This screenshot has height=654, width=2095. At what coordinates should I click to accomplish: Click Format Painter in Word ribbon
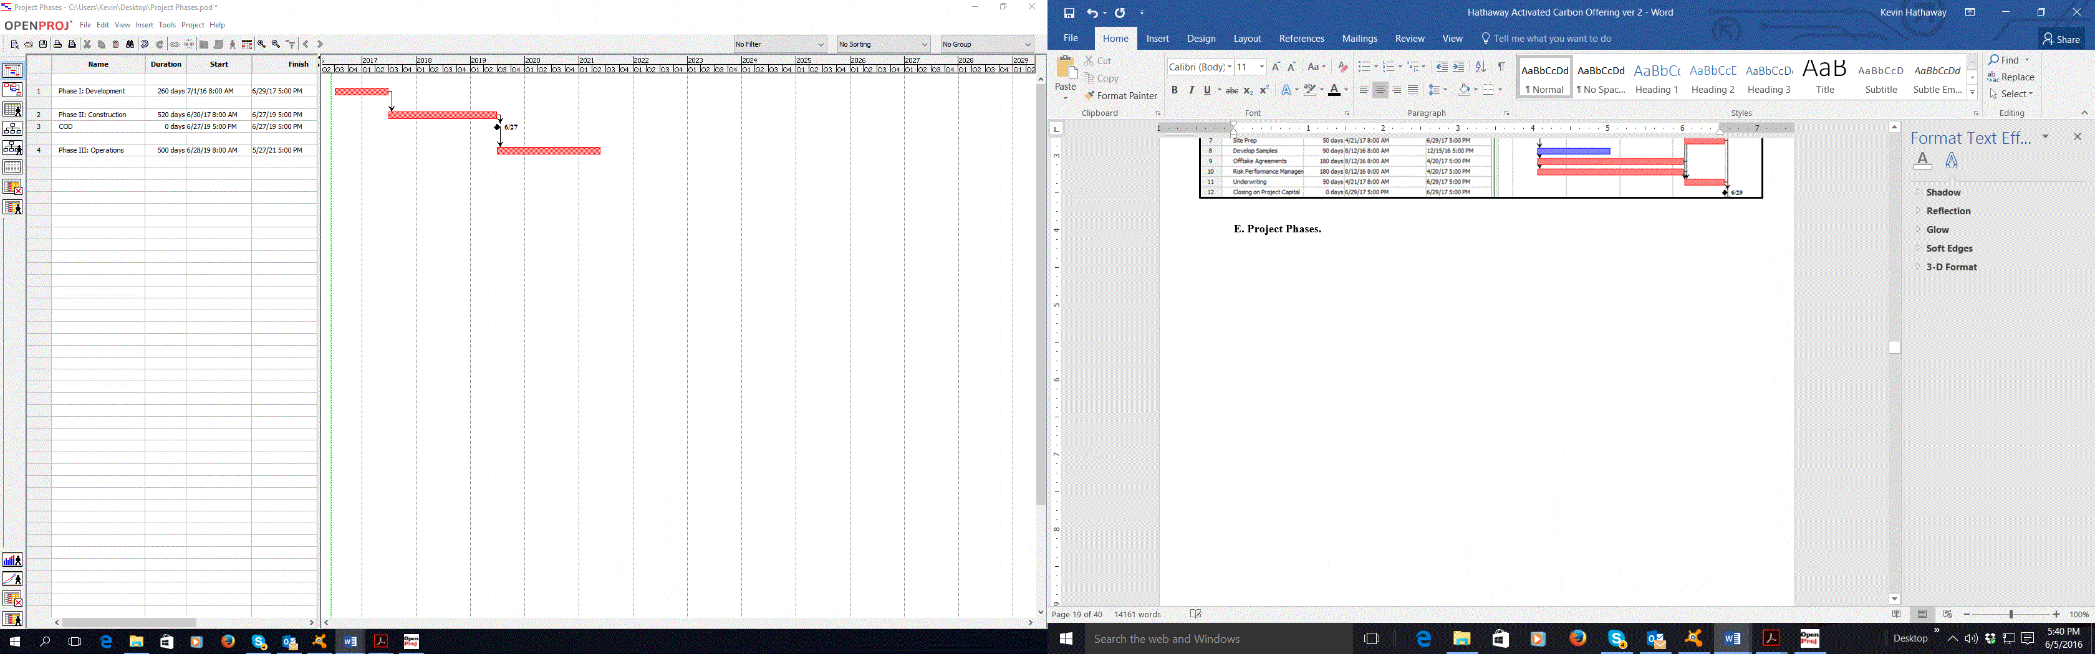1120,96
